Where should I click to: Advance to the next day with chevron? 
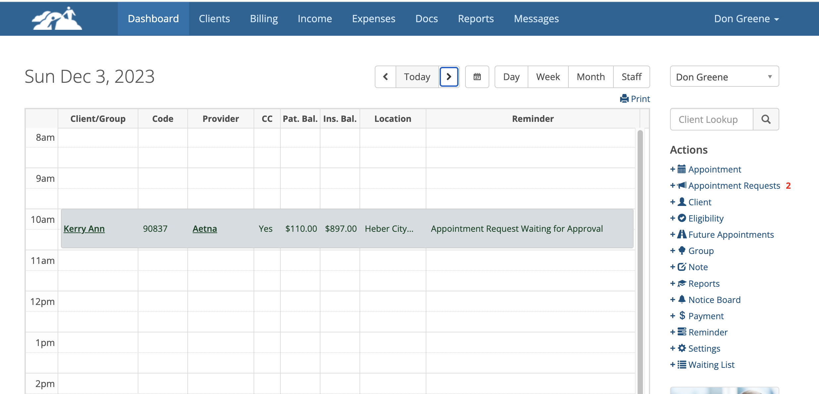(x=449, y=76)
